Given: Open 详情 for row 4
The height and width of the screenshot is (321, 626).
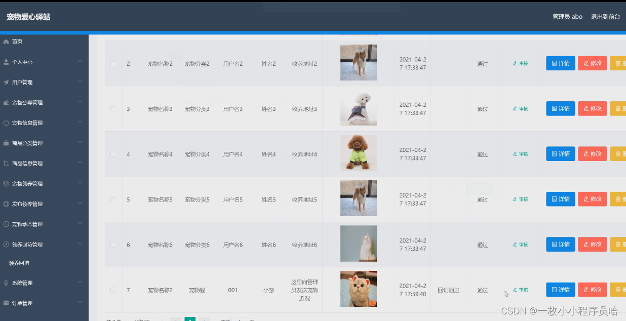Looking at the screenshot, I should [x=561, y=153].
